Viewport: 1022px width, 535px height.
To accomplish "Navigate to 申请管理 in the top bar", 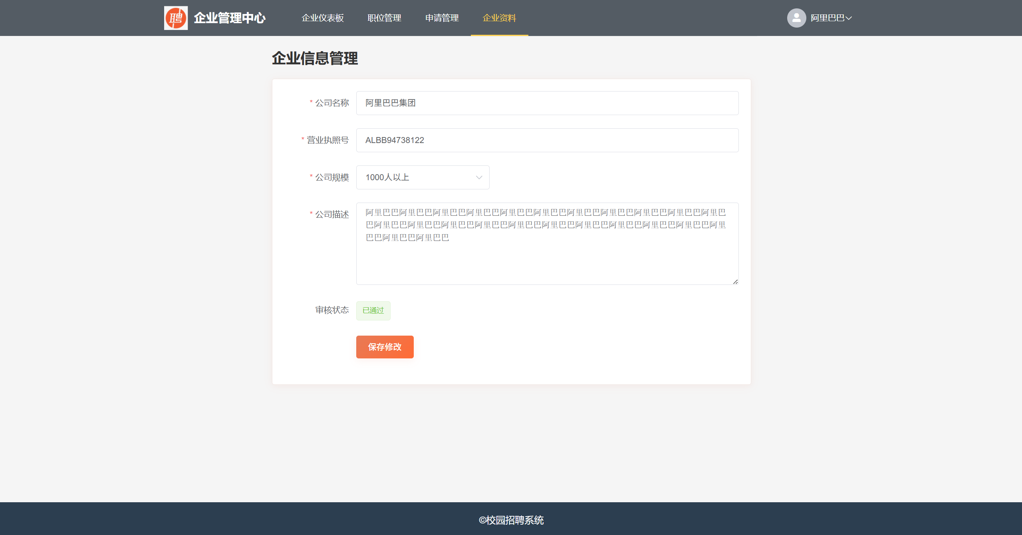I will (441, 18).
